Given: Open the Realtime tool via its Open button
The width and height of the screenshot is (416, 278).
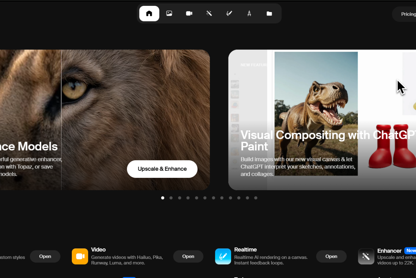Looking at the screenshot, I should click(x=331, y=257).
